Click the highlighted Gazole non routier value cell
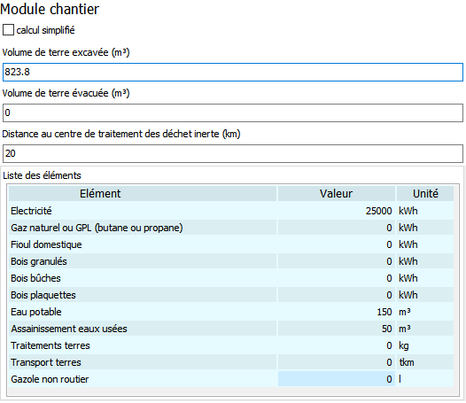The width and height of the screenshot is (466, 403). [337, 379]
